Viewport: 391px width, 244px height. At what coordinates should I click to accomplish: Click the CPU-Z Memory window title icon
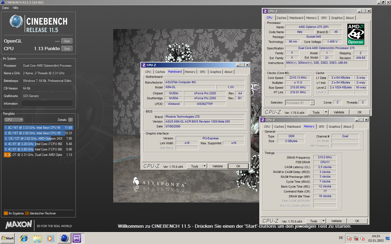(263, 120)
